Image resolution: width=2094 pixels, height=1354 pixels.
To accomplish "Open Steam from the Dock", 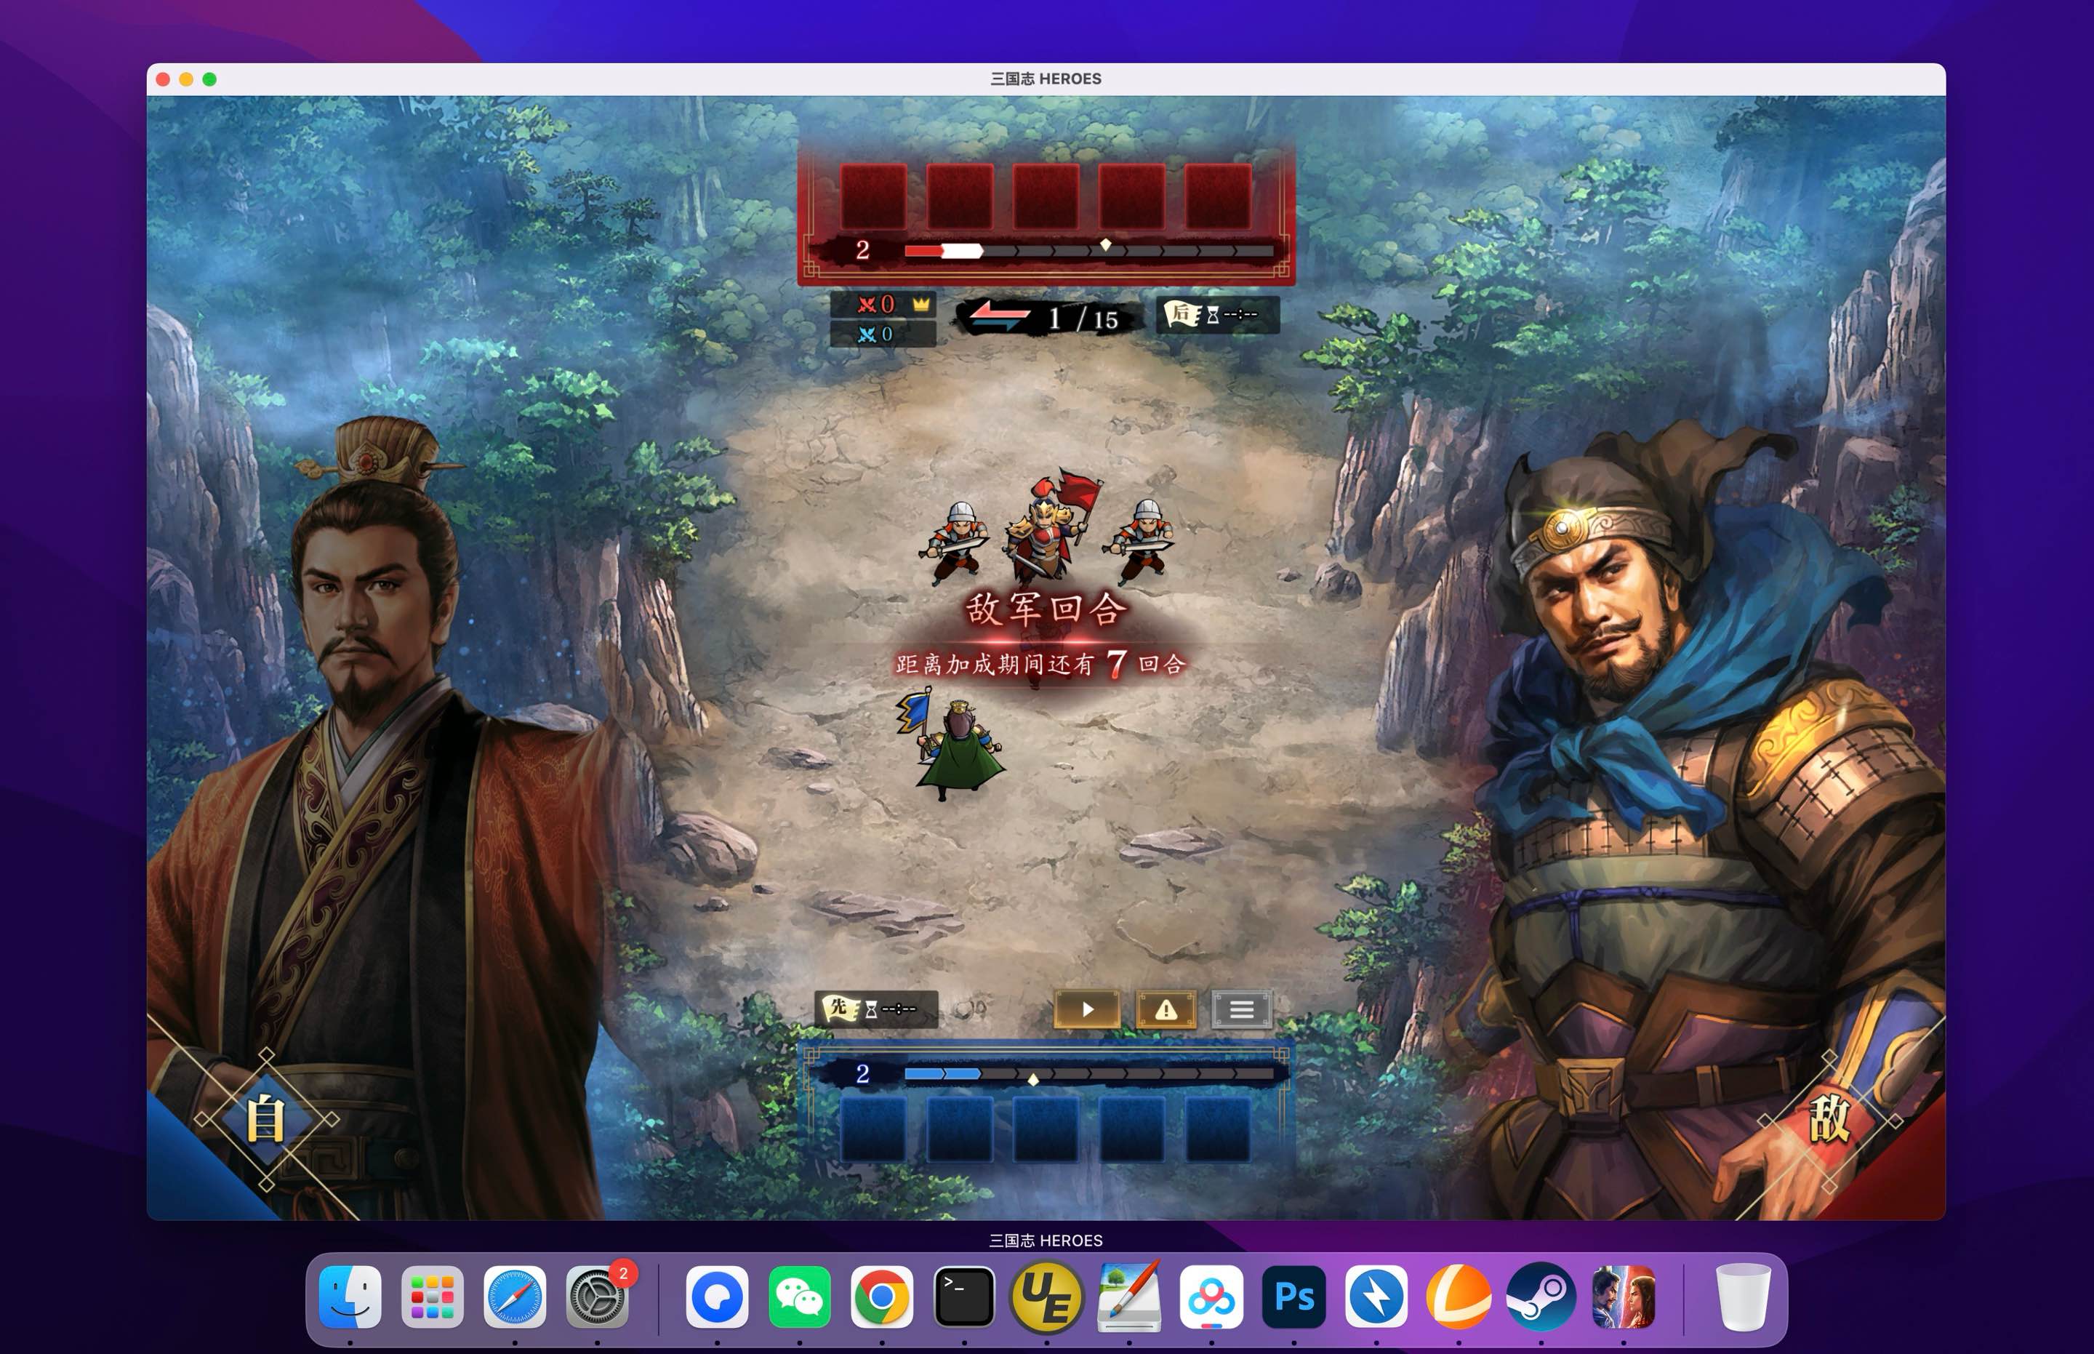I will (1540, 1297).
